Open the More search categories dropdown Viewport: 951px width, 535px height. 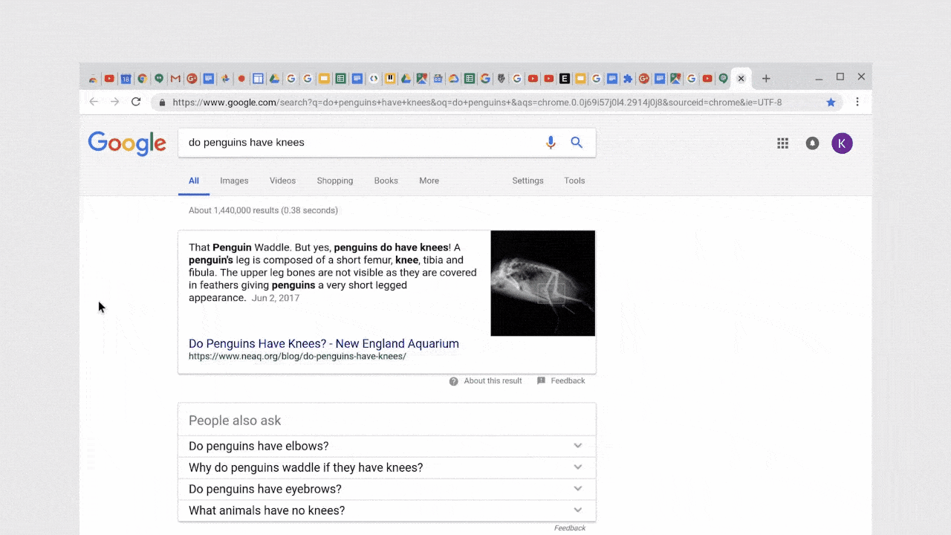click(429, 181)
